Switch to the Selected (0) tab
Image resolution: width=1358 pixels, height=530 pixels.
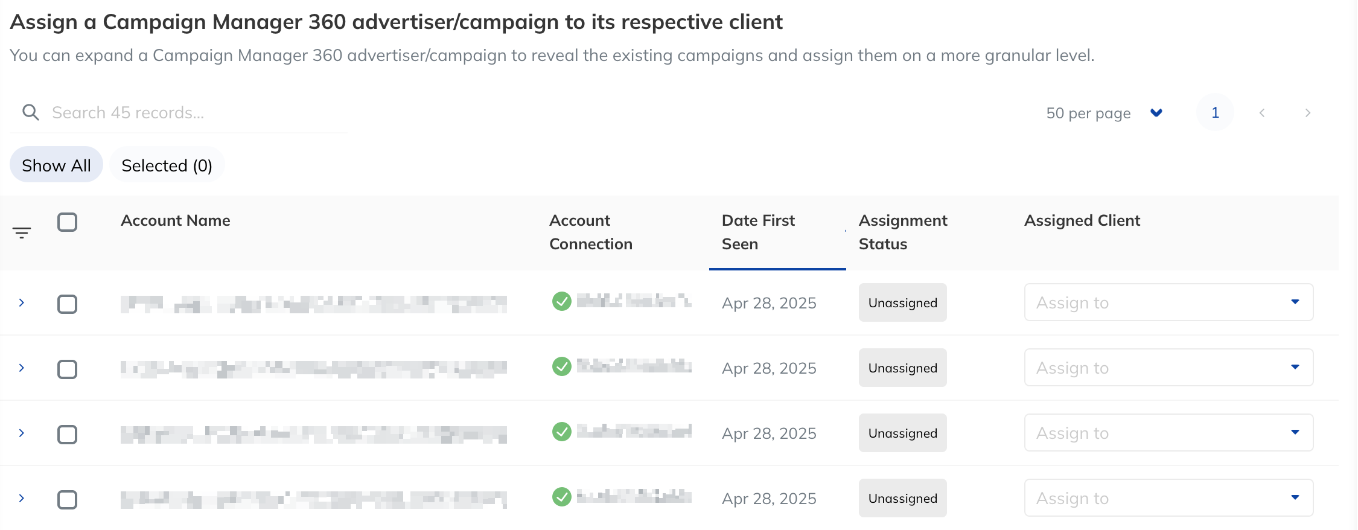pos(167,165)
